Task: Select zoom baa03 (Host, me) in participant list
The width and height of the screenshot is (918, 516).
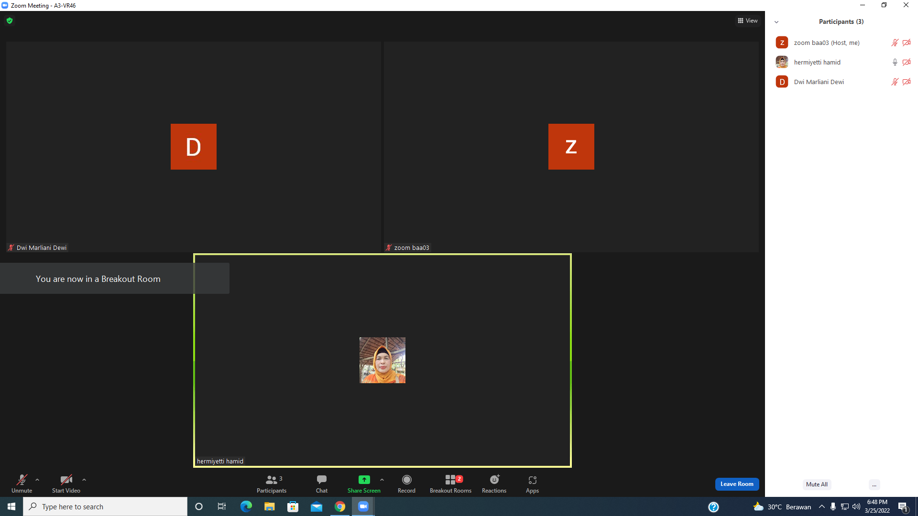Action: point(841,43)
